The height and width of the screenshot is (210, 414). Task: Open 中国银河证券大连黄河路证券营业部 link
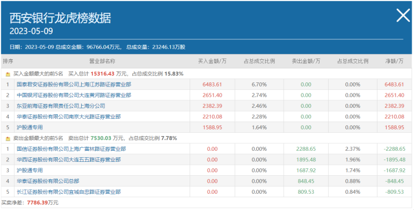tap(74, 95)
